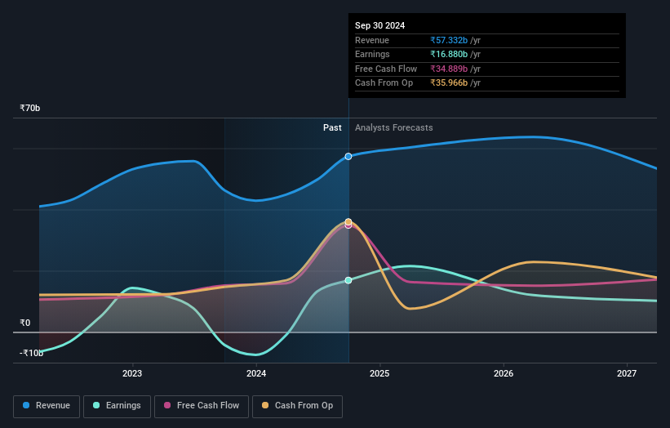Click the Sep 30 2024 tooltip date
Image resolution: width=670 pixels, height=428 pixels.
click(379, 25)
